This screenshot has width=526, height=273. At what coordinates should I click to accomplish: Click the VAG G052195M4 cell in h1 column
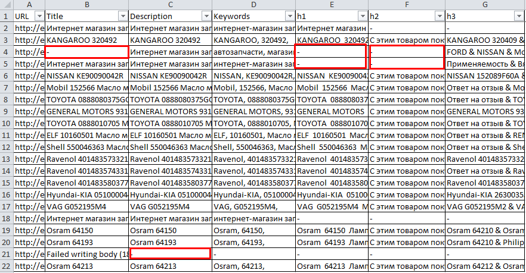pyautogui.click(x=332, y=206)
